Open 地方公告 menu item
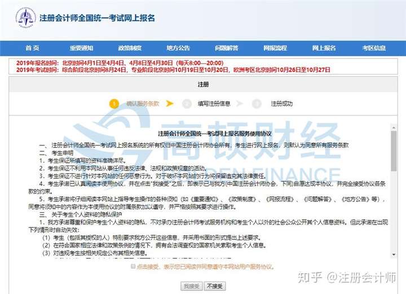This screenshot has height=294, width=406. [178, 48]
